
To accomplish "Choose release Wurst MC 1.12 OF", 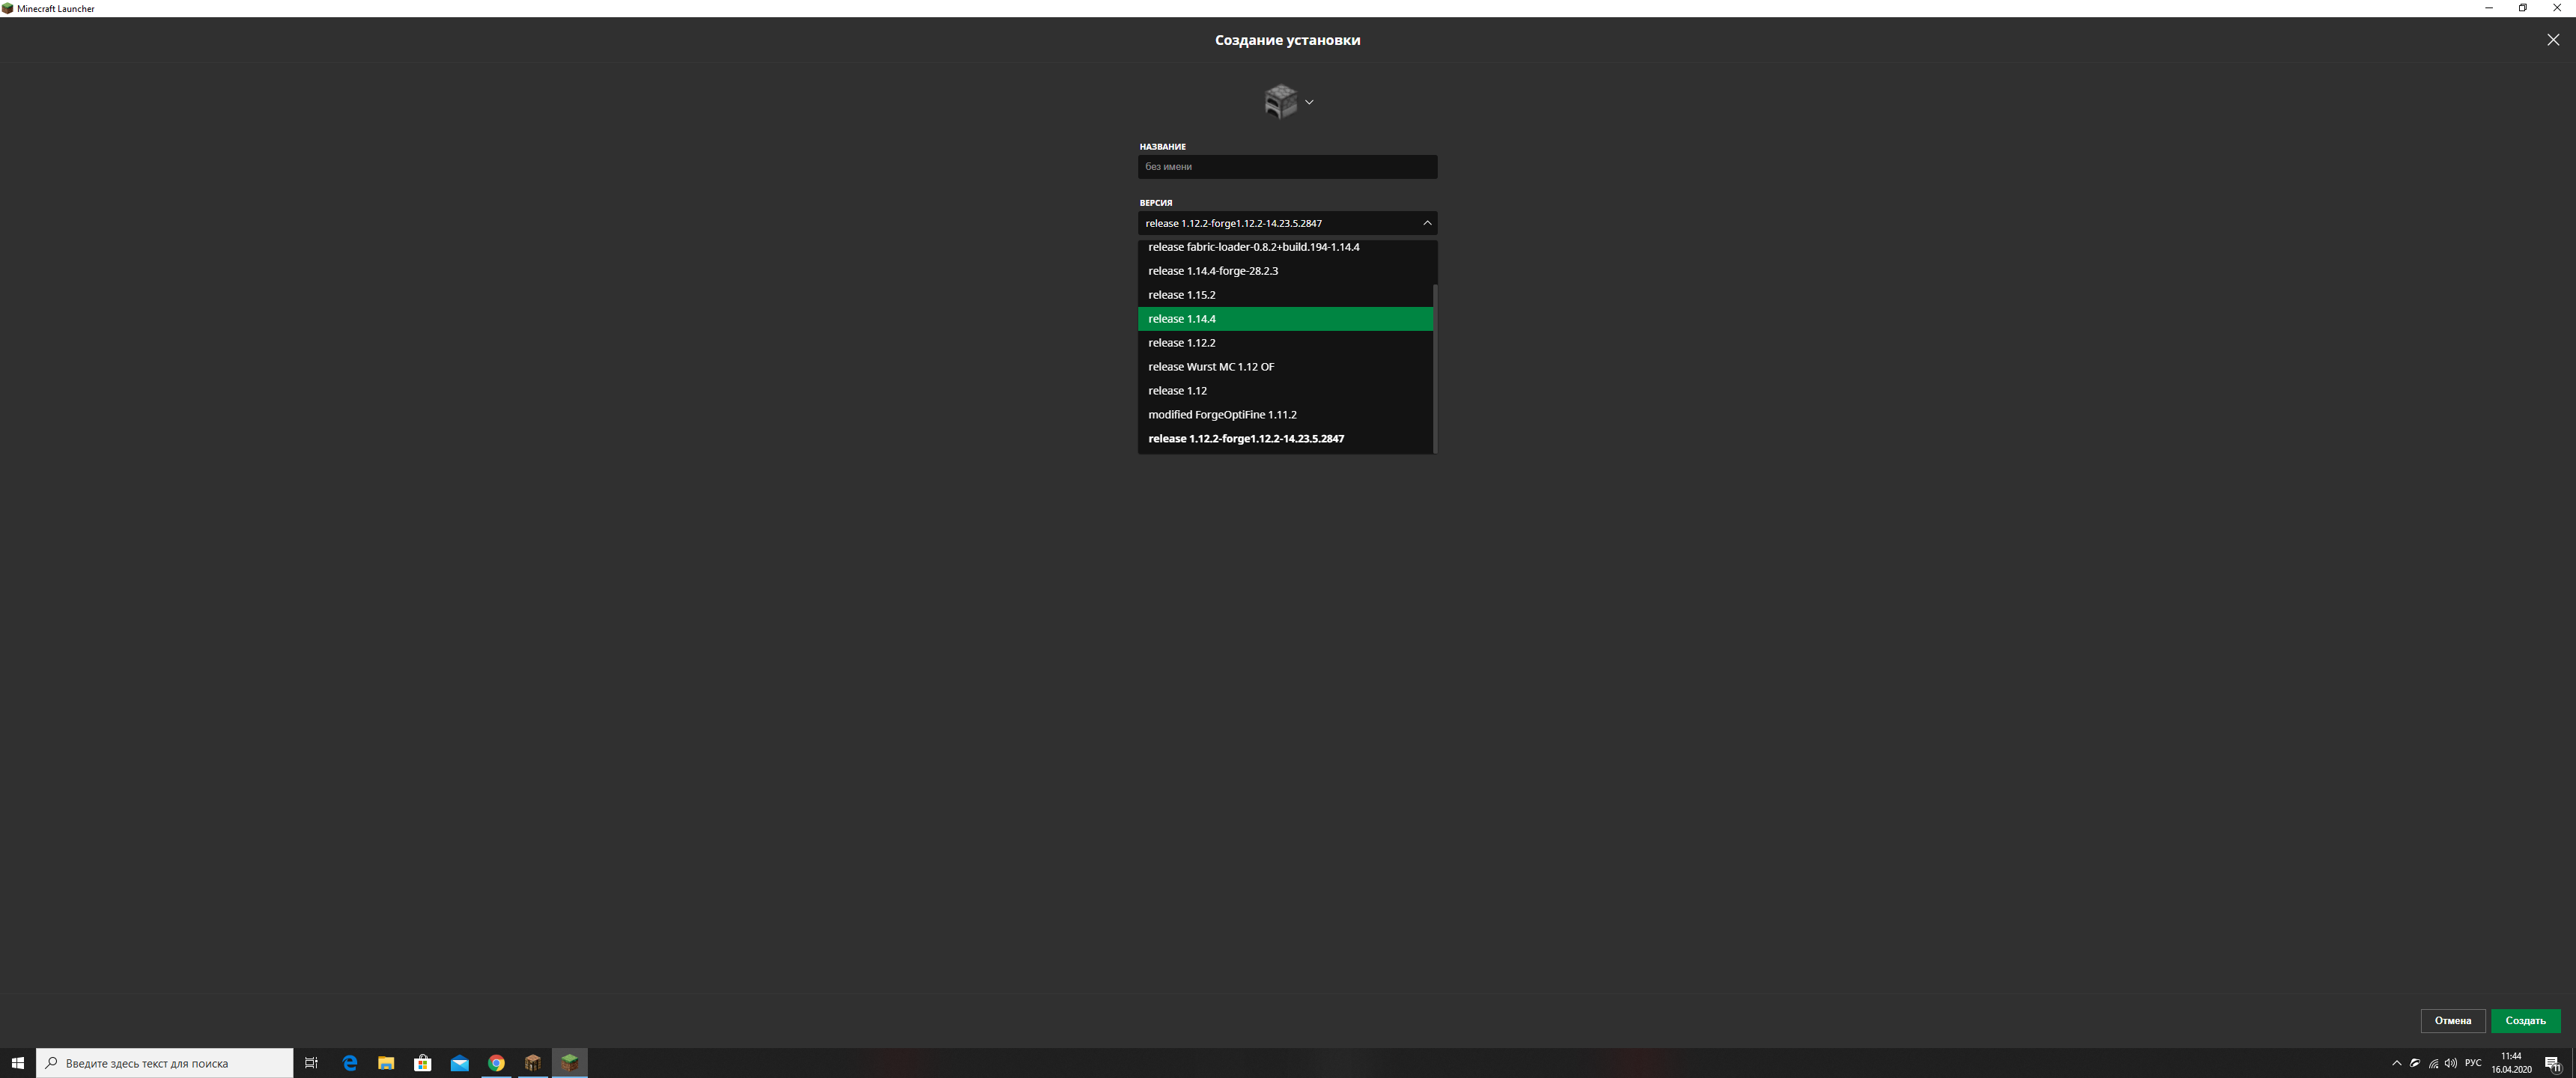I will (1210, 367).
